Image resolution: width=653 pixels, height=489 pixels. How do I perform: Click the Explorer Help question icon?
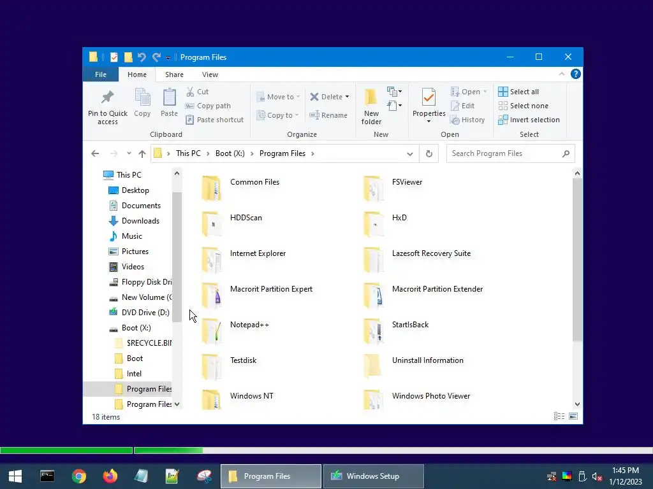(x=576, y=74)
